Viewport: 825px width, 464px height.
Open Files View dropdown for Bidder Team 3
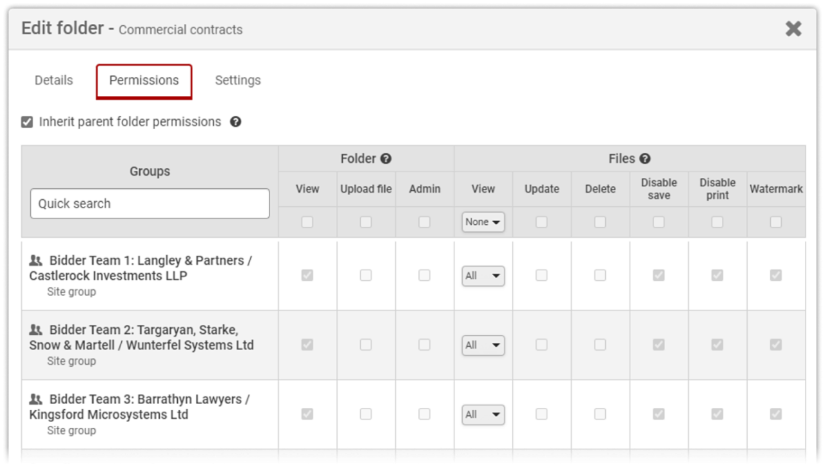tap(483, 414)
